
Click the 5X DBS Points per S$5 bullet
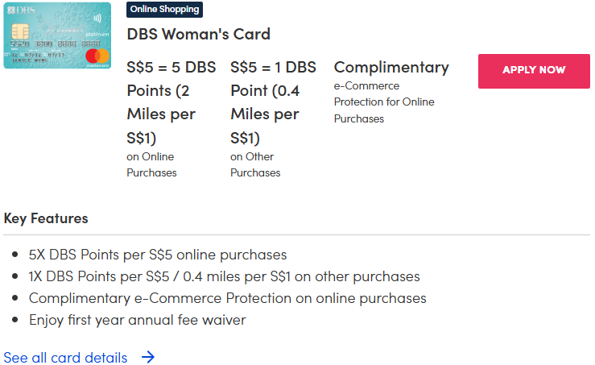pyautogui.click(x=158, y=255)
